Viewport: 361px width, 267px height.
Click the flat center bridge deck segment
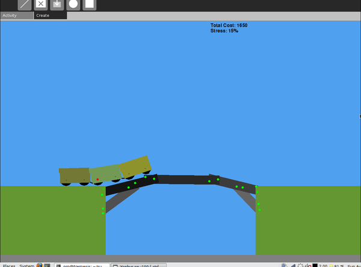click(x=184, y=179)
